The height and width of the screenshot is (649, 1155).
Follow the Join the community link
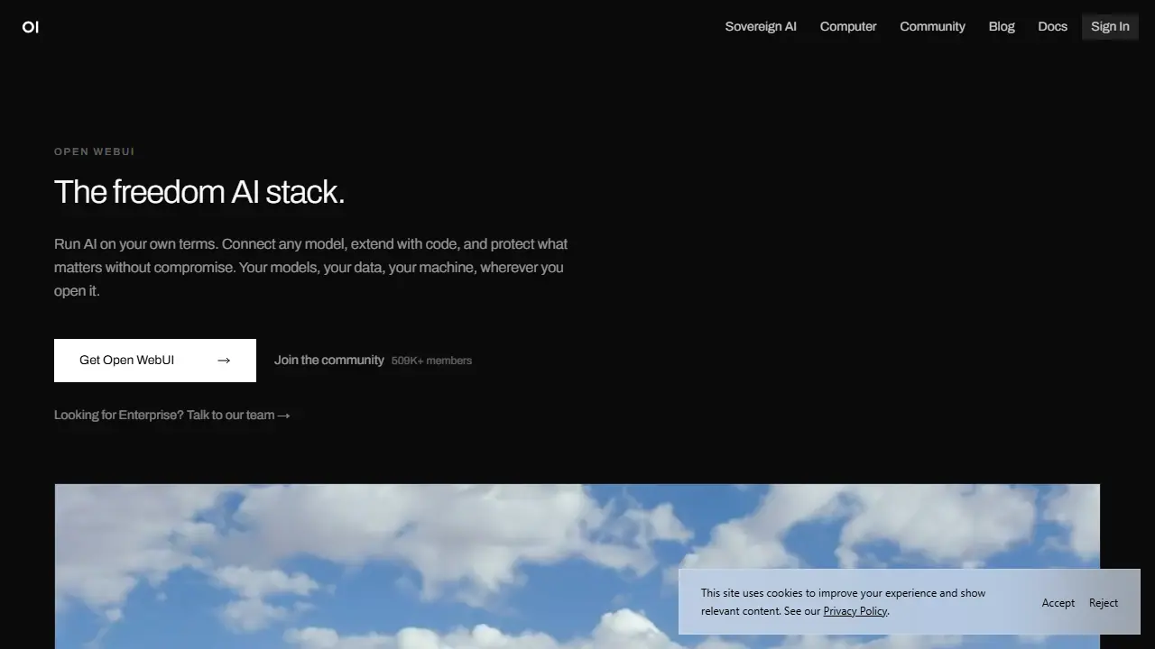(329, 361)
